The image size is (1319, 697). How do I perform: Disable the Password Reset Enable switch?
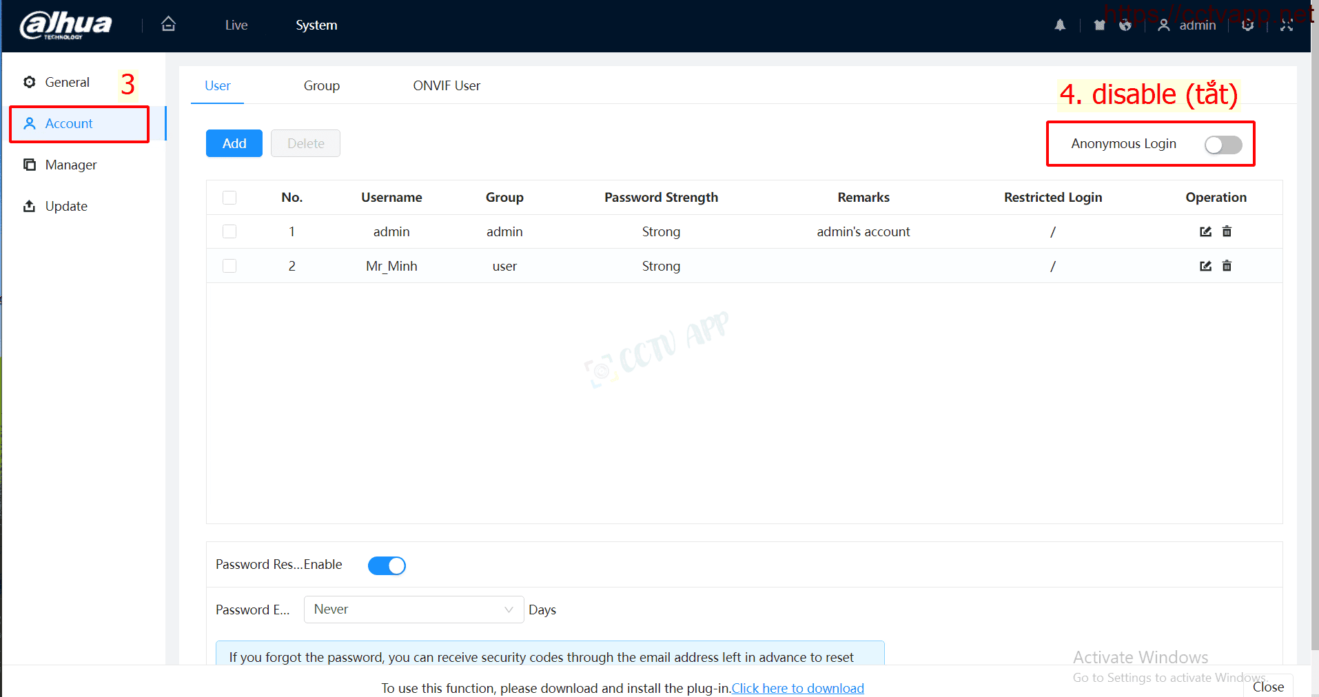[x=387, y=565]
